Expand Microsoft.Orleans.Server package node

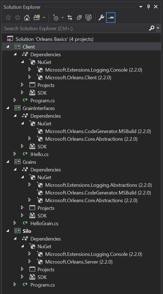(29, 261)
